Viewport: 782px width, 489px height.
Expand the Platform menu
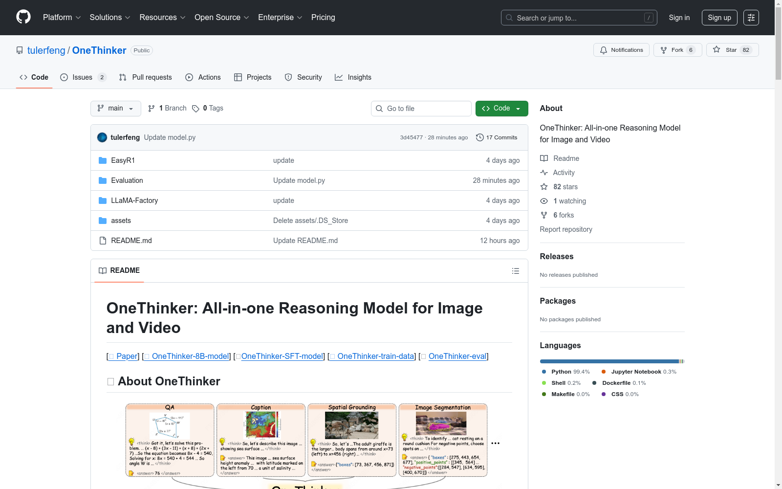62,17
